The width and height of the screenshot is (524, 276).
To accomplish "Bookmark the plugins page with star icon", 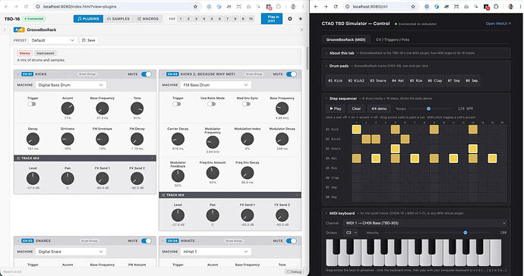I will [x=195, y=6].
